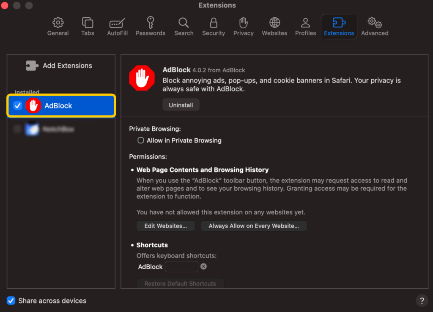This screenshot has height=312, width=433.
Task: Click the Shortcuts heading
Action: (x=152, y=245)
